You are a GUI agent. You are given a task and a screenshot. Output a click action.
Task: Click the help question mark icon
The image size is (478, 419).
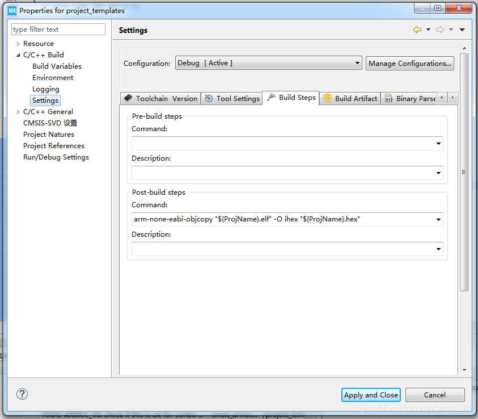point(22,394)
